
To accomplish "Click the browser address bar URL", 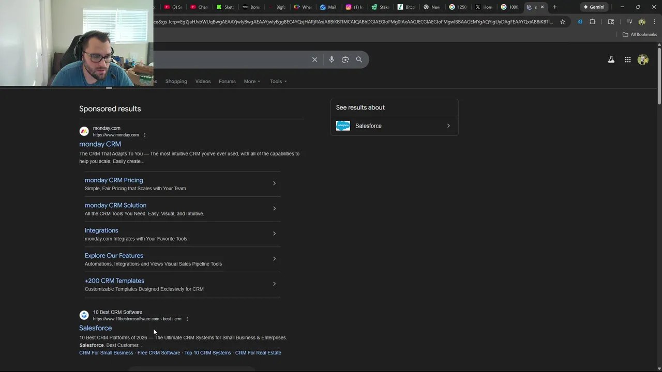I will point(353,22).
